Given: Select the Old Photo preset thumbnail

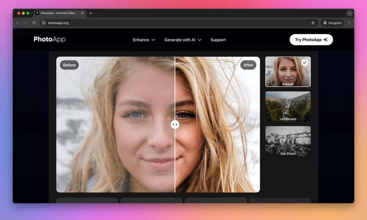Looking at the screenshot, I should [288, 141].
